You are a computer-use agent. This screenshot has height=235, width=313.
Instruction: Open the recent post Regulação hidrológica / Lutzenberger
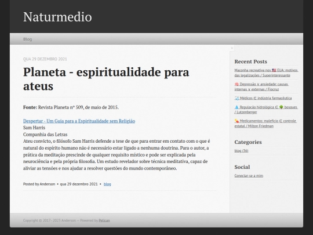266,110
